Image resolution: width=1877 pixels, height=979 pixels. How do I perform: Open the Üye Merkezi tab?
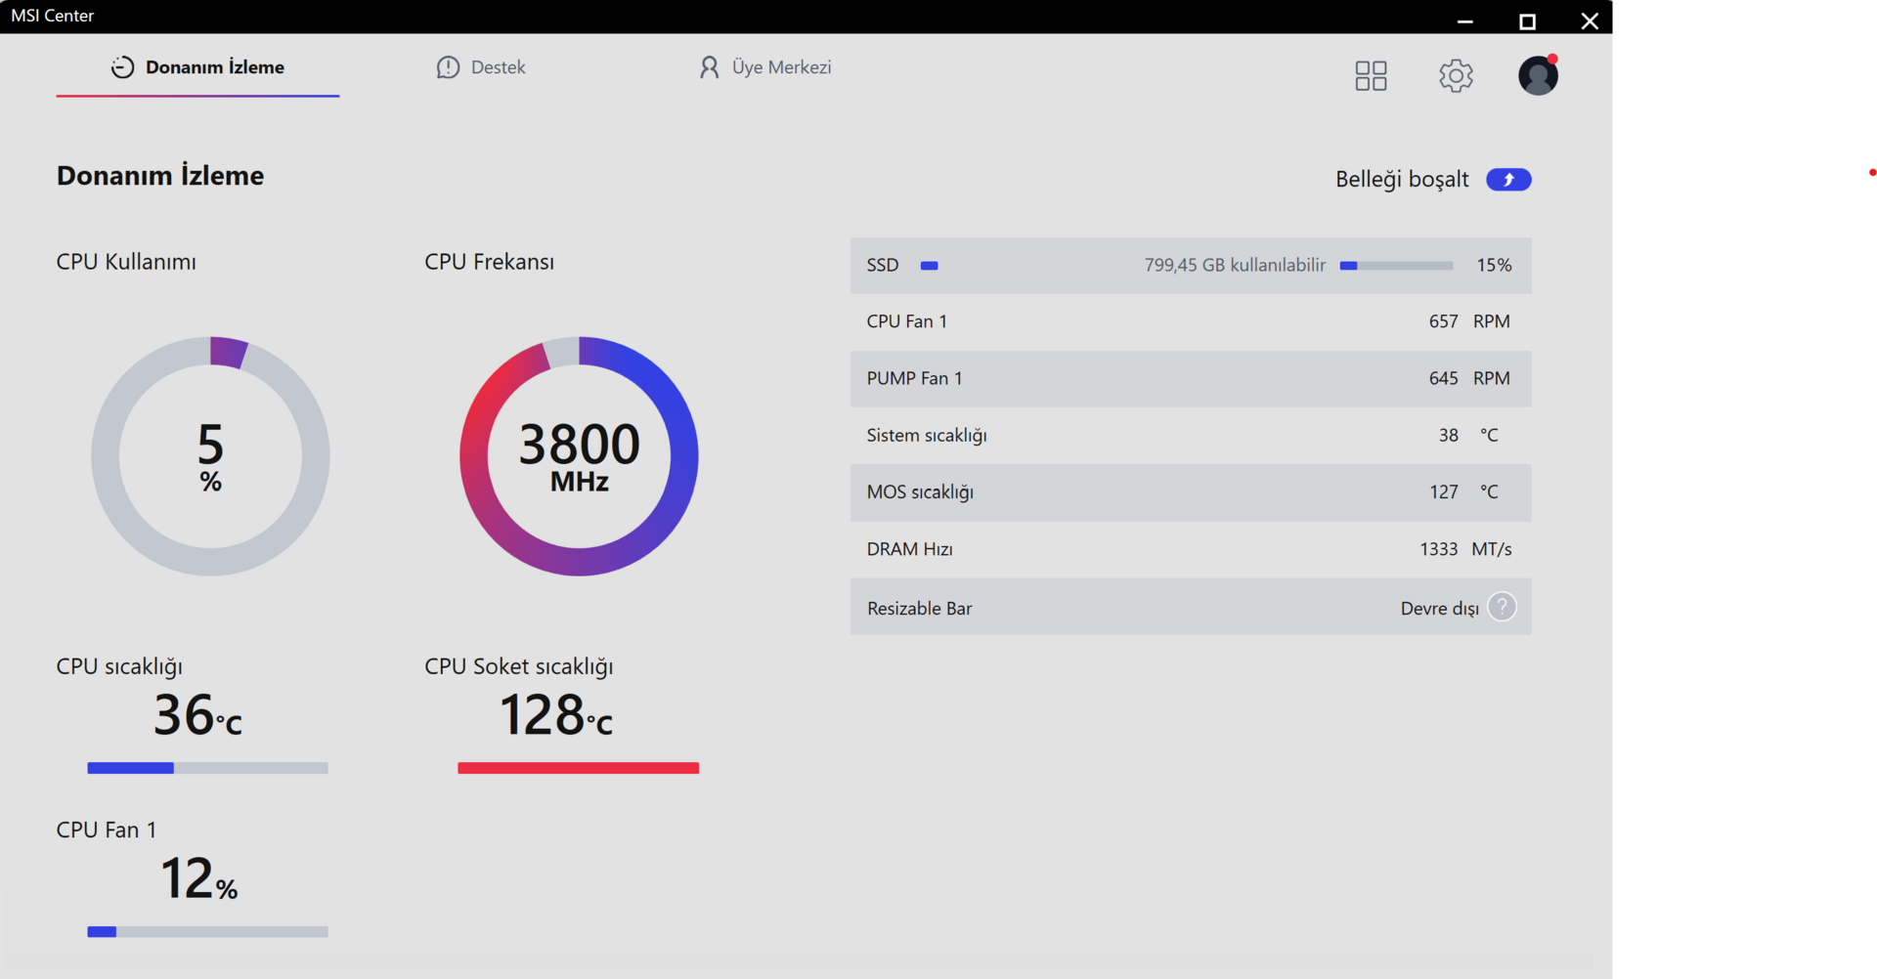coord(764,67)
